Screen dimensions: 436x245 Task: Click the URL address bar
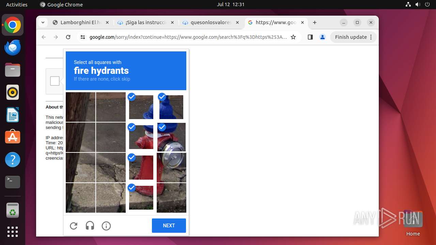coord(188,37)
